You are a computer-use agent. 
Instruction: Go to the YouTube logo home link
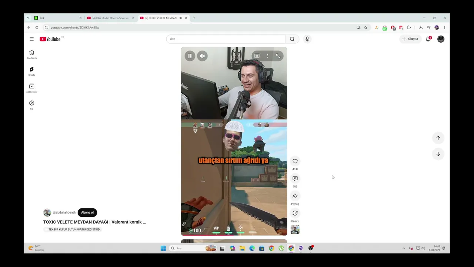50,39
